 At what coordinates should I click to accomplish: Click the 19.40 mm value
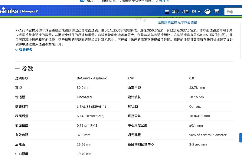[85, 154]
